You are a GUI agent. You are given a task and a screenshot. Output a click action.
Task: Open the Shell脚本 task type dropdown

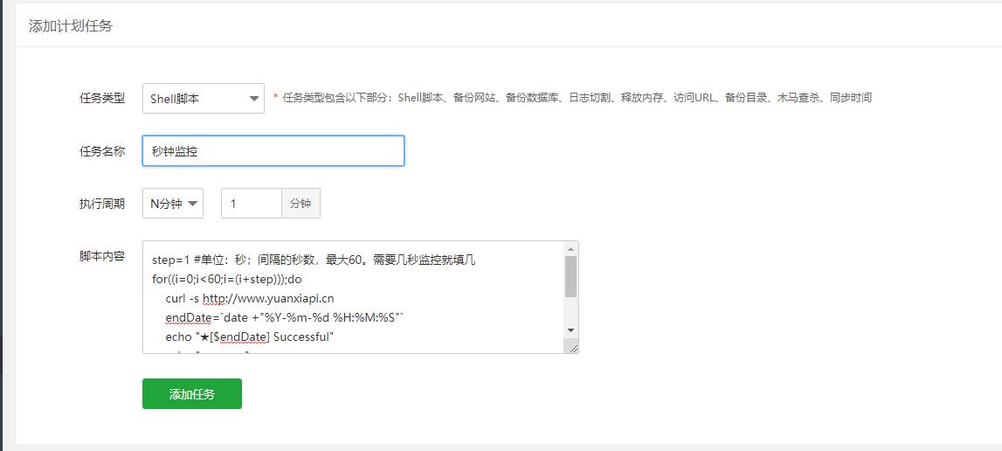click(x=203, y=99)
